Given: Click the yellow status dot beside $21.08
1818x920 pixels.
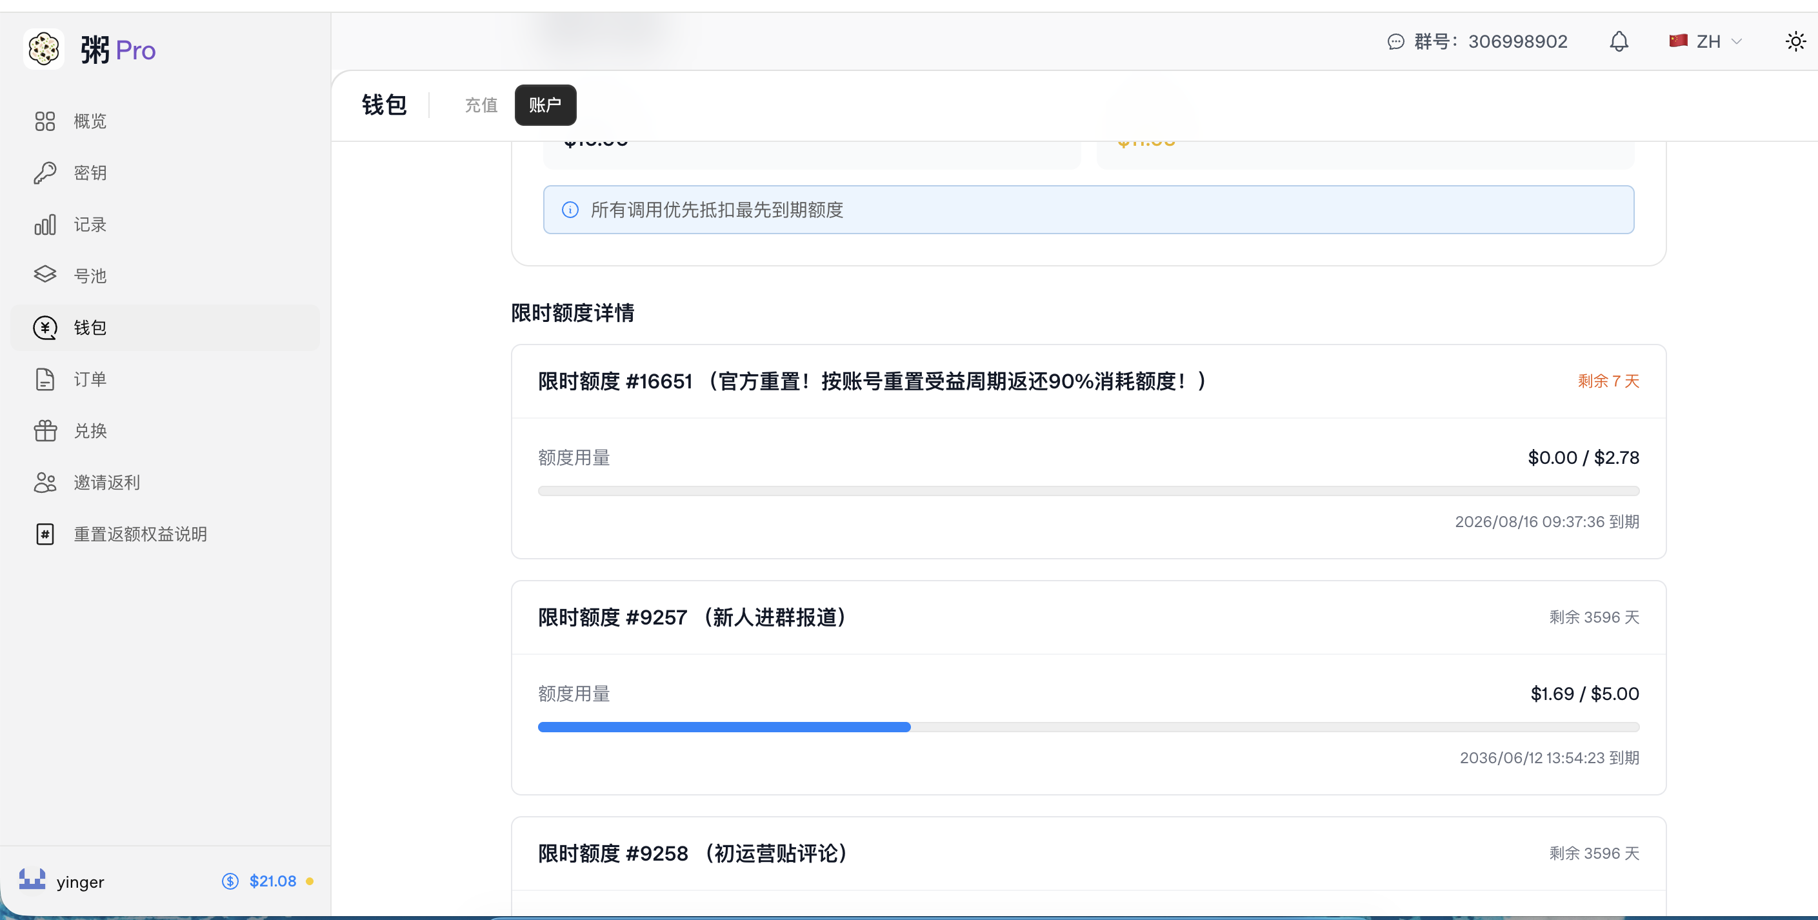Looking at the screenshot, I should [x=309, y=881].
